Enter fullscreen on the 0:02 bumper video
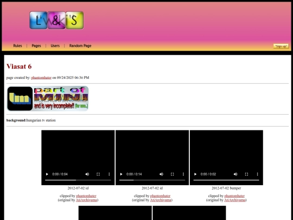Viewport: 293px width, 220px height. tap(246, 174)
